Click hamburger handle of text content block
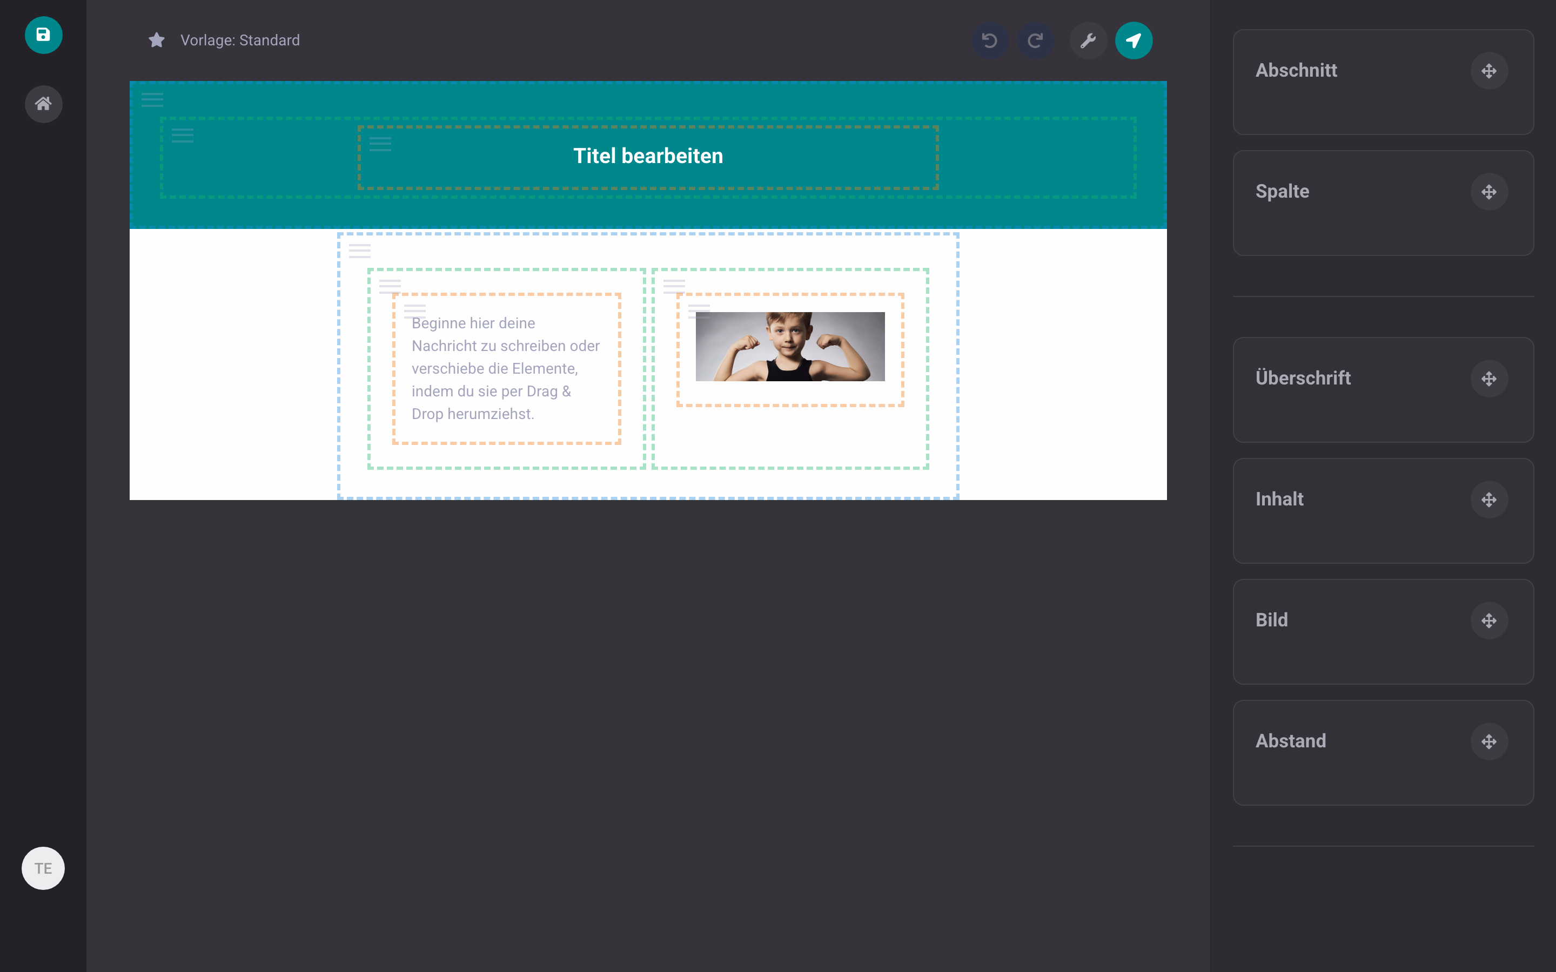This screenshot has width=1556, height=972. [x=415, y=311]
